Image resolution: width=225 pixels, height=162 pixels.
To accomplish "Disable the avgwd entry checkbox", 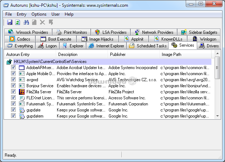I will click(x=13, y=79).
